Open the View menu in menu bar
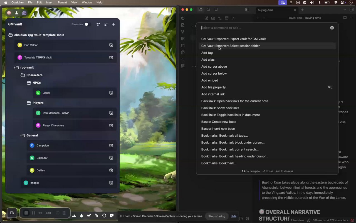Image resolution: width=356 pixels, height=223 pixels. [74, 3]
